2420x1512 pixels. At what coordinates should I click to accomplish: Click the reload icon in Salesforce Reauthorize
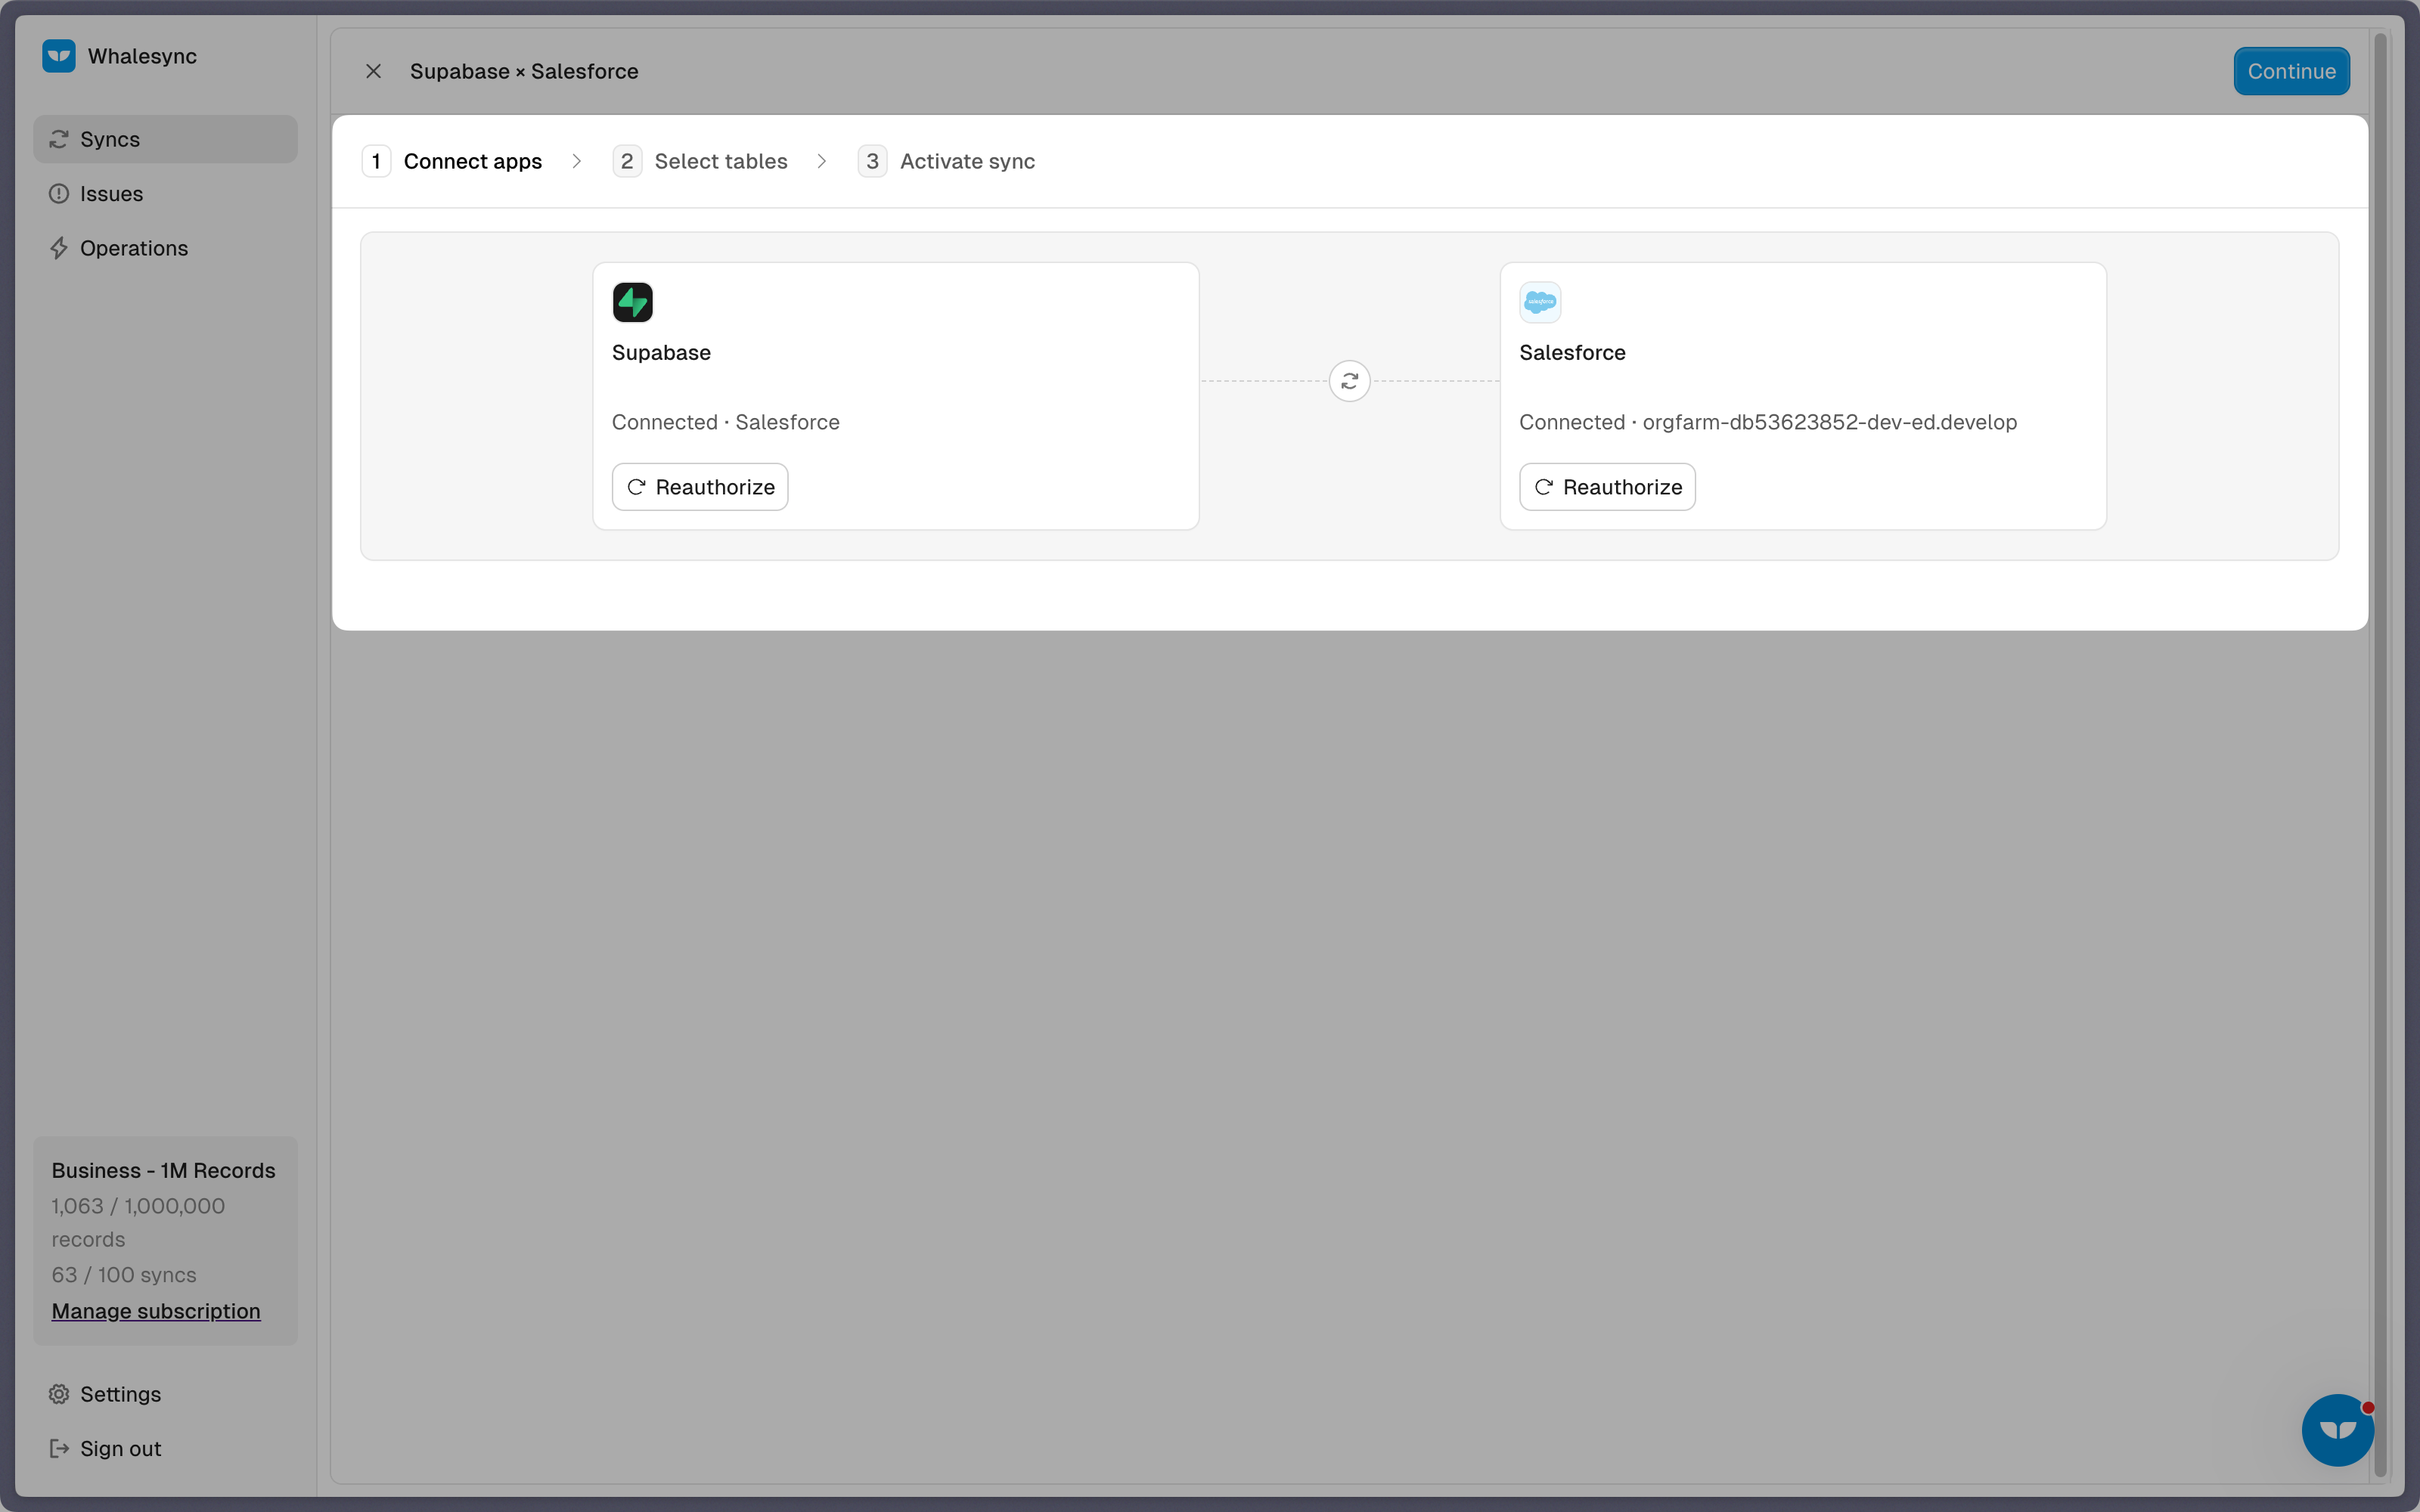1543,487
